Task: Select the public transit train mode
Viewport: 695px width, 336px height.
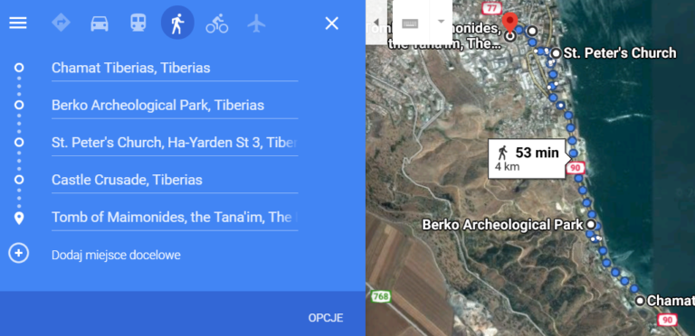Action: click(x=138, y=23)
